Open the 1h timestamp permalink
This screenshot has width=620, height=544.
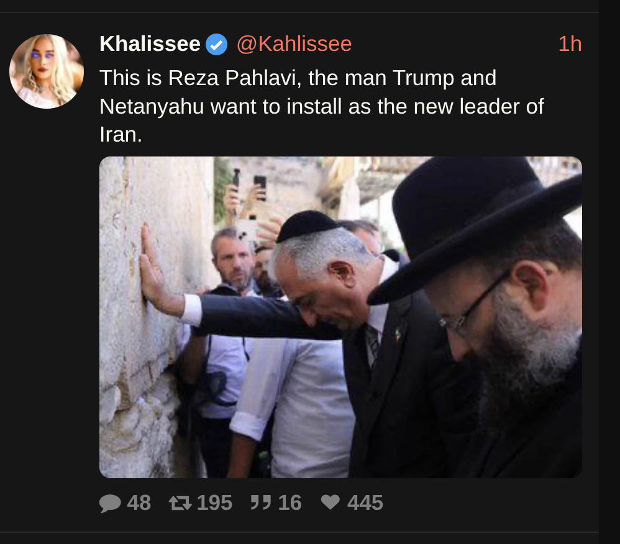pyautogui.click(x=570, y=43)
